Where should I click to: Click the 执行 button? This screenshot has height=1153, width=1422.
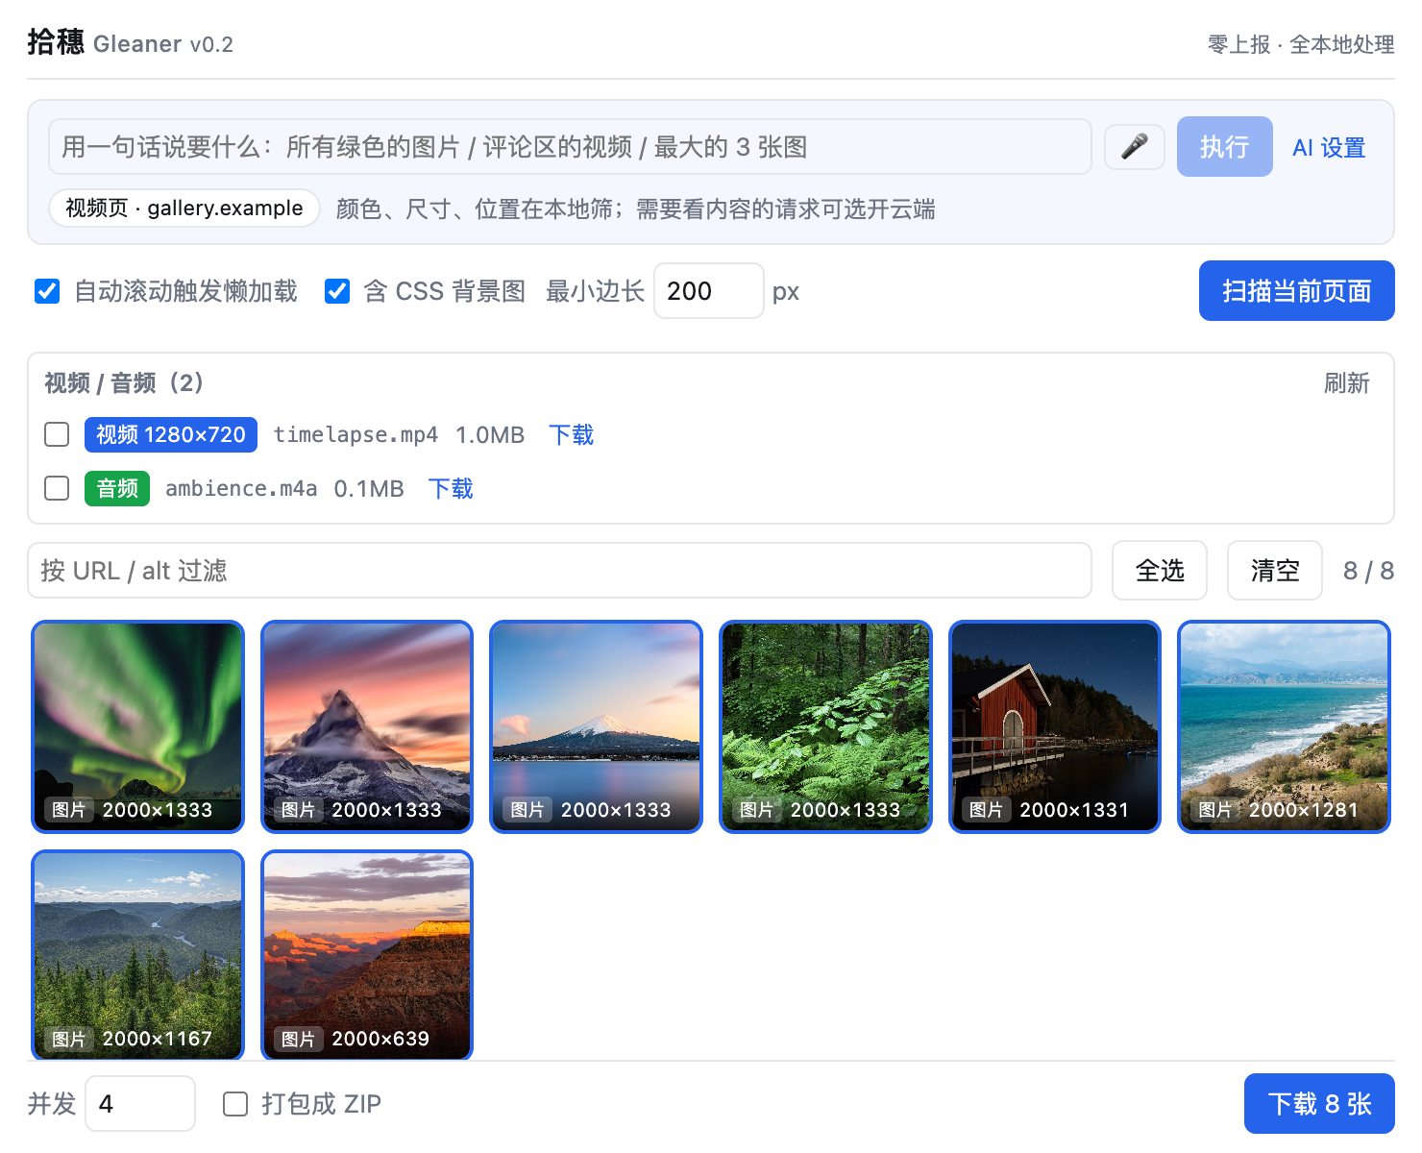tap(1224, 147)
